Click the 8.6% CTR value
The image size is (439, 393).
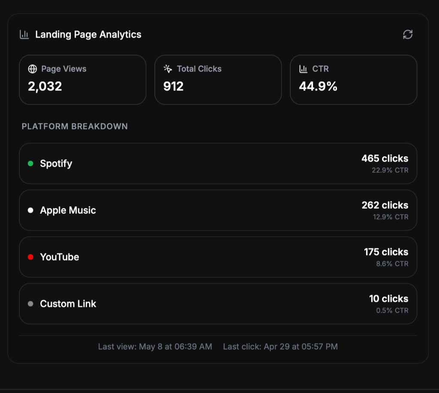click(392, 264)
